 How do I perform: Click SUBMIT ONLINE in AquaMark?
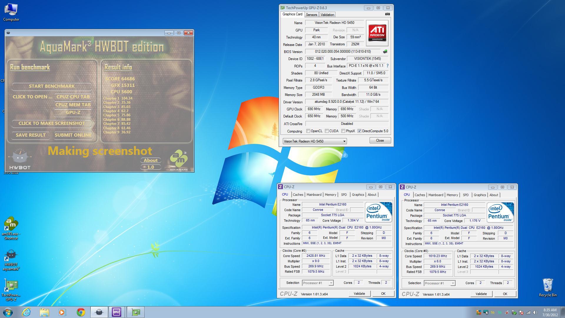73,135
